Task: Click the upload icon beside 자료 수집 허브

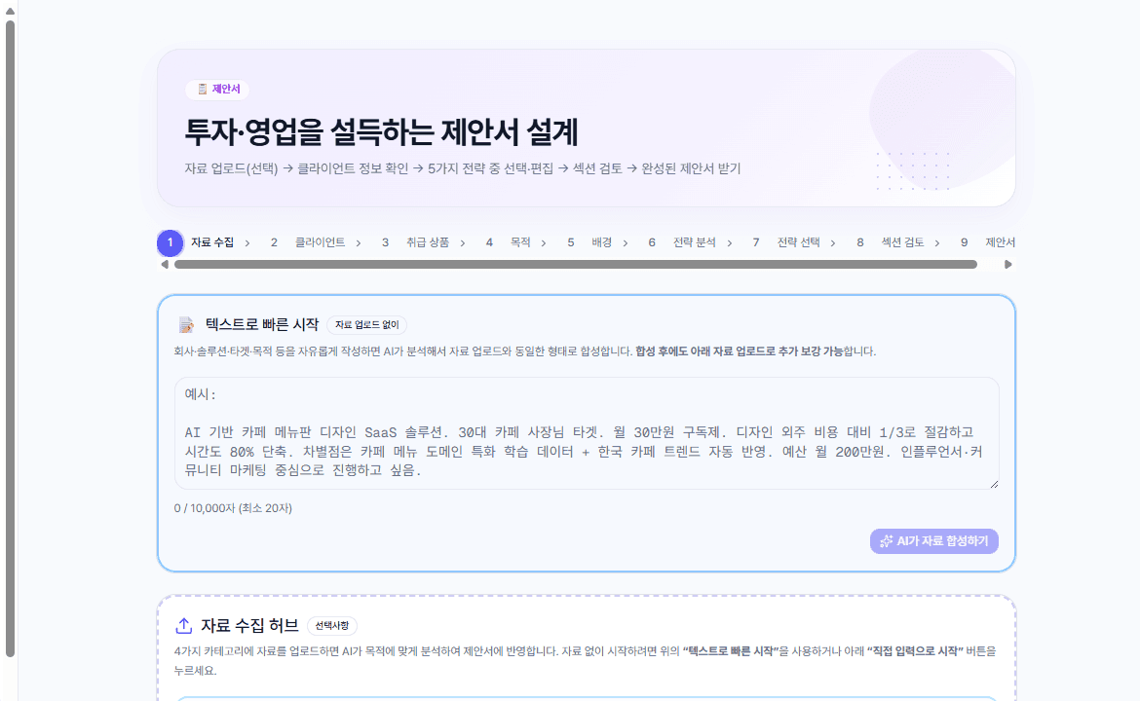Action: click(184, 625)
